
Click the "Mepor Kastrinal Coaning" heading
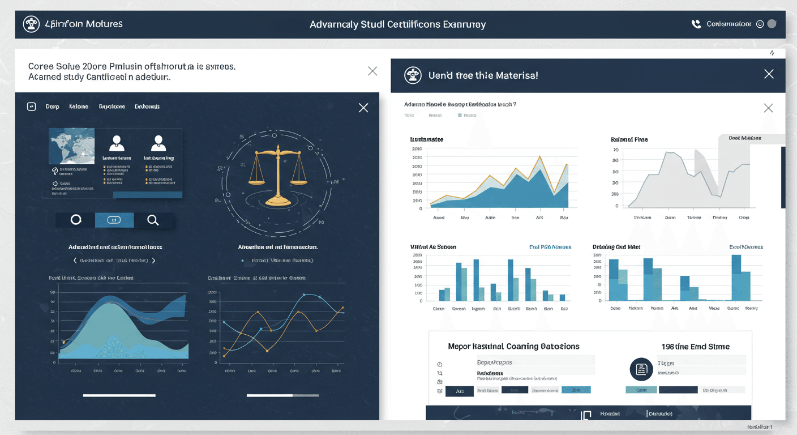click(x=514, y=346)
